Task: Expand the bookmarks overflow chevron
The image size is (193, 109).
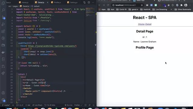Action: tap(171, 9)
